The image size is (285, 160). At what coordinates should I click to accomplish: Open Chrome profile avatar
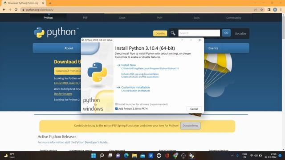click(275, 10)
